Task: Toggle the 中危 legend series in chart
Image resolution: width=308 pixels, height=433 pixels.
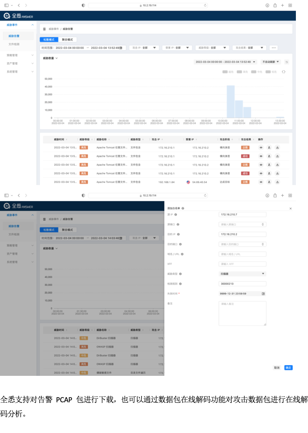Action: pos(256,72)
